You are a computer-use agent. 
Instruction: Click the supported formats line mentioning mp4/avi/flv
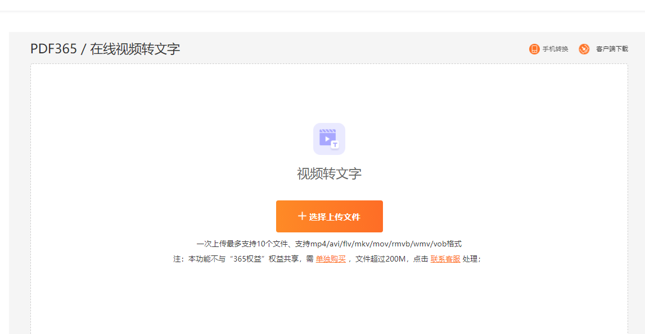pyautogui.click(x=329, y=244)
